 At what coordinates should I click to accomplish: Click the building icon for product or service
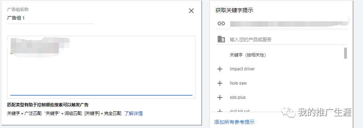coord(221,39)
